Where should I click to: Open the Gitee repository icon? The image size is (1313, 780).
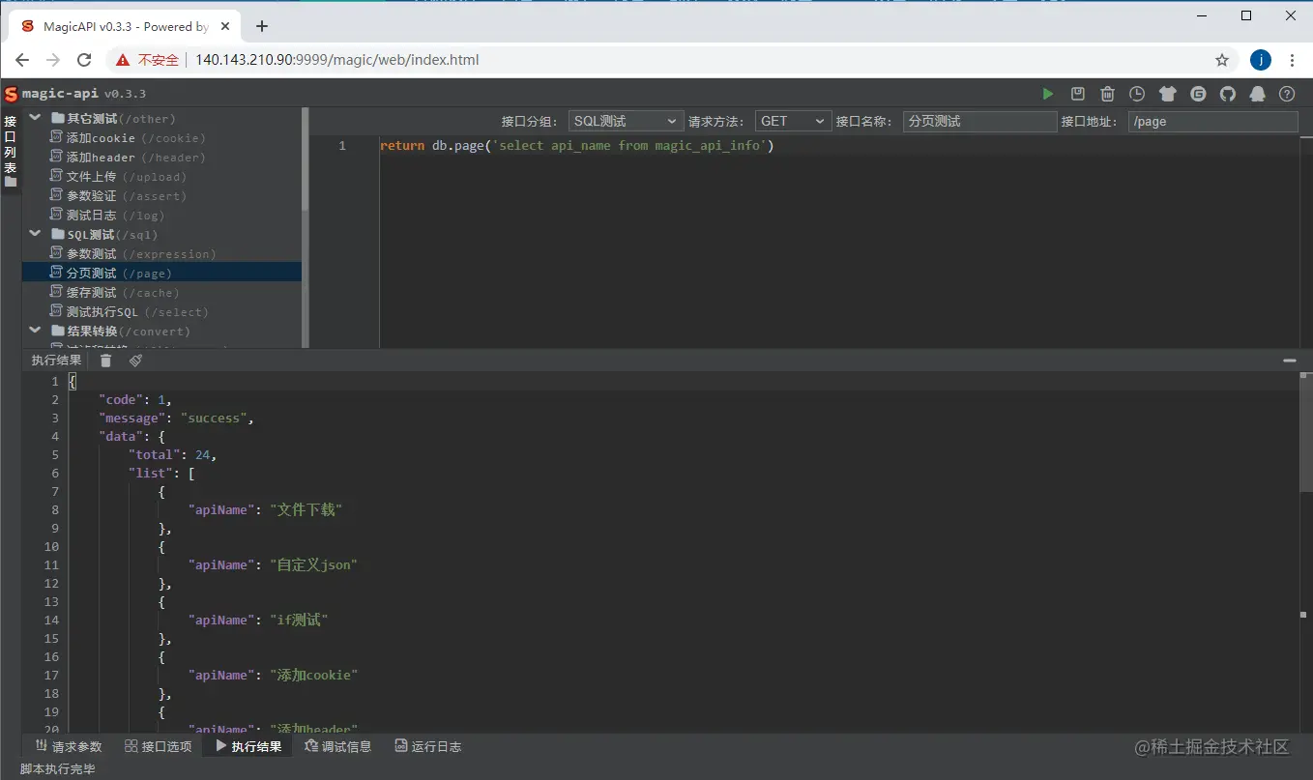[x=1198, y=94]
